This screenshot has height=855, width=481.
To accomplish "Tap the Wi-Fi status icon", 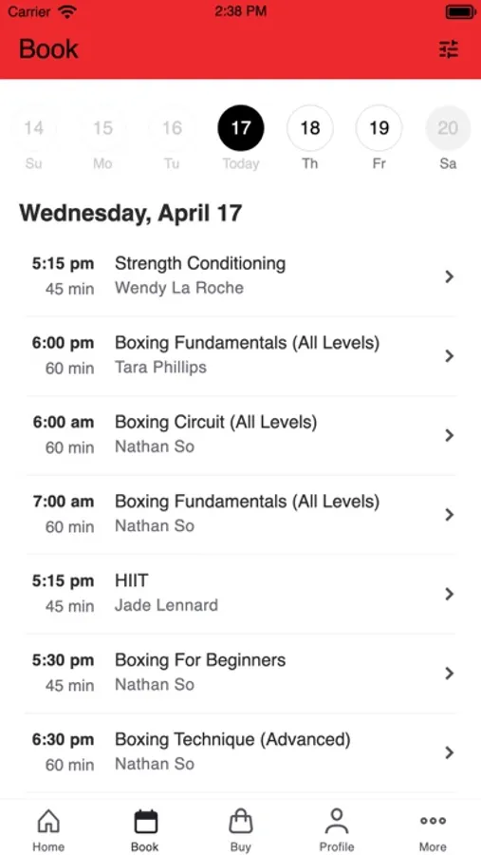I will [67, 11].
